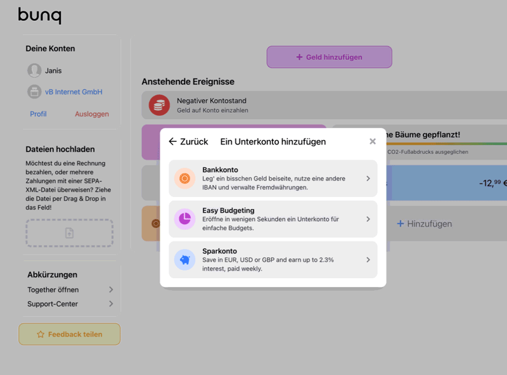This screenshot has width=507, height=375.
Task: Click the Ausloggen link
Action: [92, 114]
